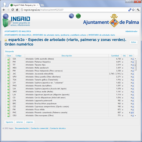
Task: Click the green printer icon in header
Action: coord(78,16)
